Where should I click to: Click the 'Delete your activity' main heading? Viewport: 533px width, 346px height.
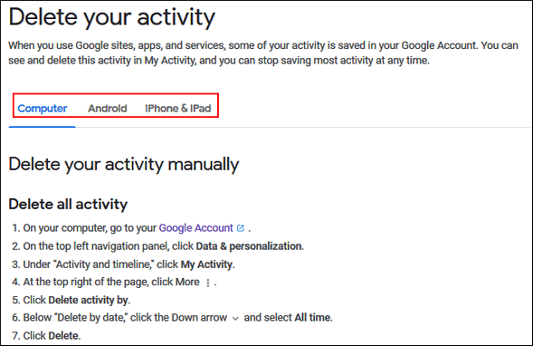tap(112, 17)
